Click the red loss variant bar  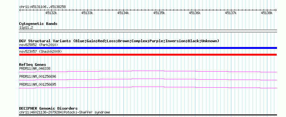148,55
